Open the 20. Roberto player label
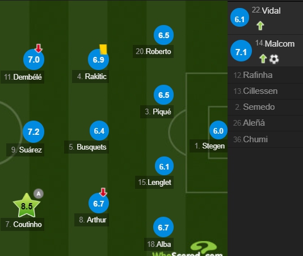 tap(153, 51)
